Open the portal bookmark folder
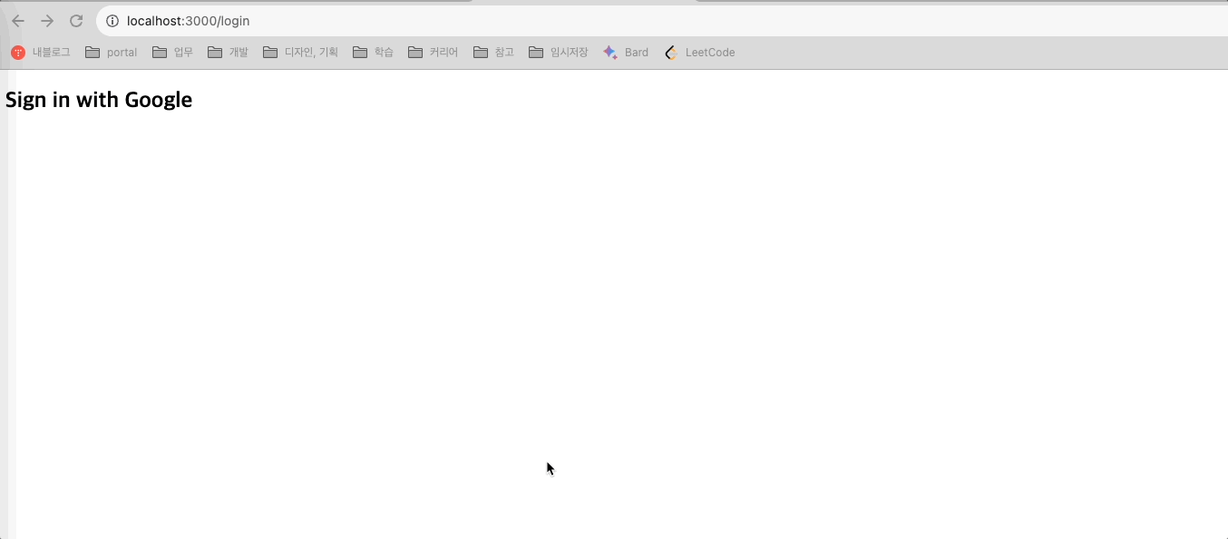 [x=111, y=53]
